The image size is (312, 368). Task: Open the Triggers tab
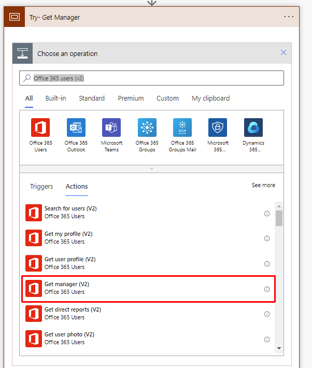tap(41, 187)
